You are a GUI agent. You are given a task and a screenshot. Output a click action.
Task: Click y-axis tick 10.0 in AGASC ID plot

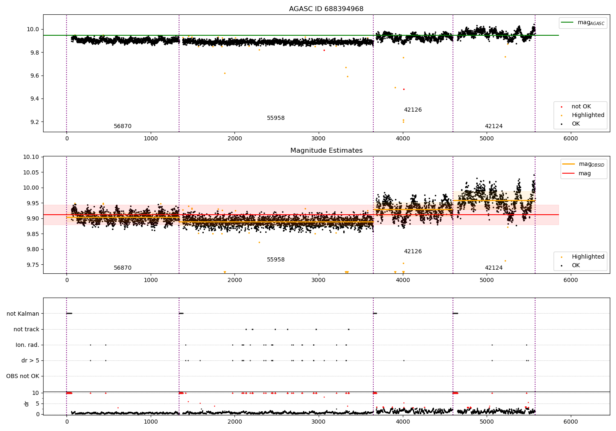tap(33, 30)
